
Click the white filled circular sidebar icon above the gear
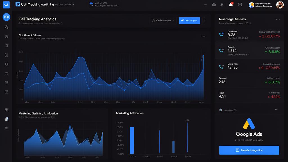coord(6,119)
